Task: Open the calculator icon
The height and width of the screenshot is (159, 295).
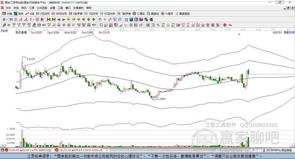Action: coord(131,20)
